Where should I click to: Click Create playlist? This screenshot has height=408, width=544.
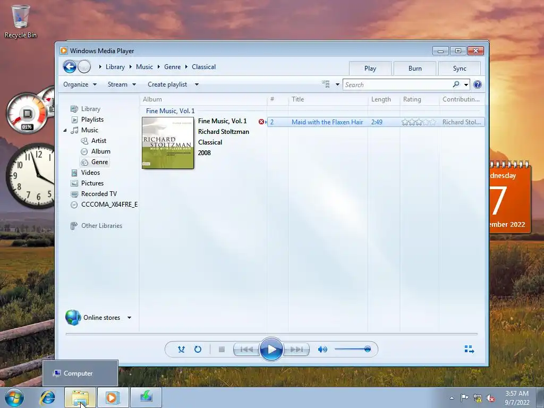tap(167, 84)
